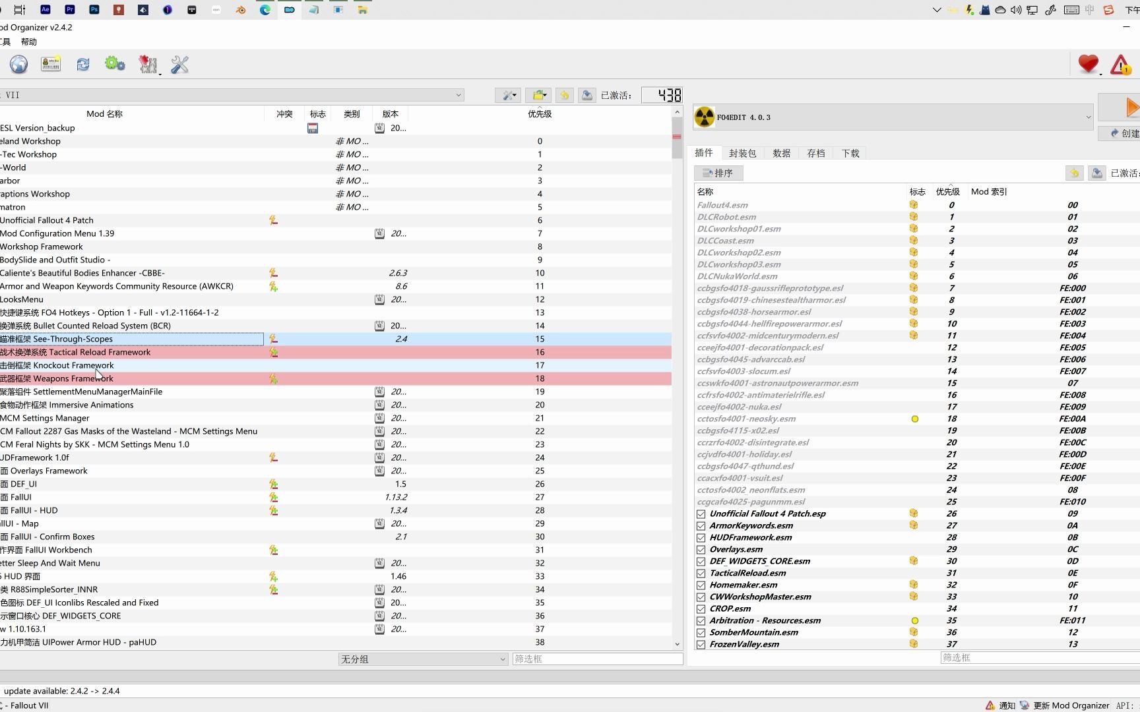Sort mod list by 优先级 column header
The image size is (1140, 712).
pos(540,113)
